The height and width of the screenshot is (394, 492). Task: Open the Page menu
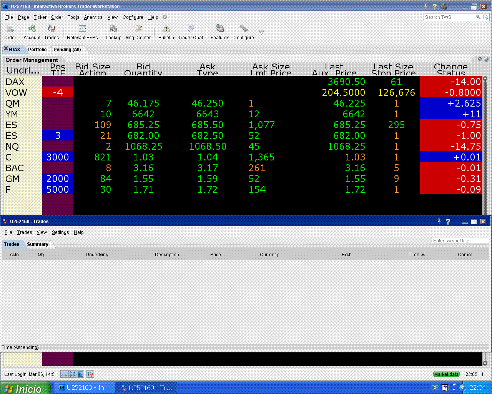tap(23, 17)
